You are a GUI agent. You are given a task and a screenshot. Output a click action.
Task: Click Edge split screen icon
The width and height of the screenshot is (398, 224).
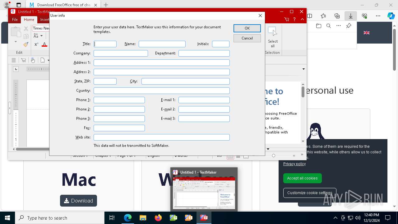pyautogui.click(x=310, y=16)
